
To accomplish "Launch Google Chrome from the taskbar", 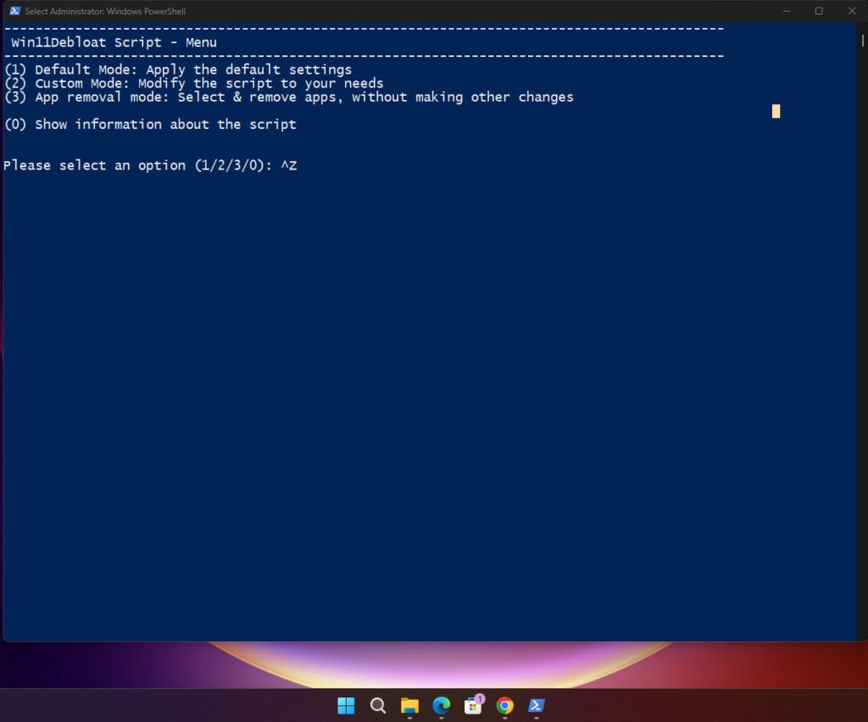I will click(505, 705).
